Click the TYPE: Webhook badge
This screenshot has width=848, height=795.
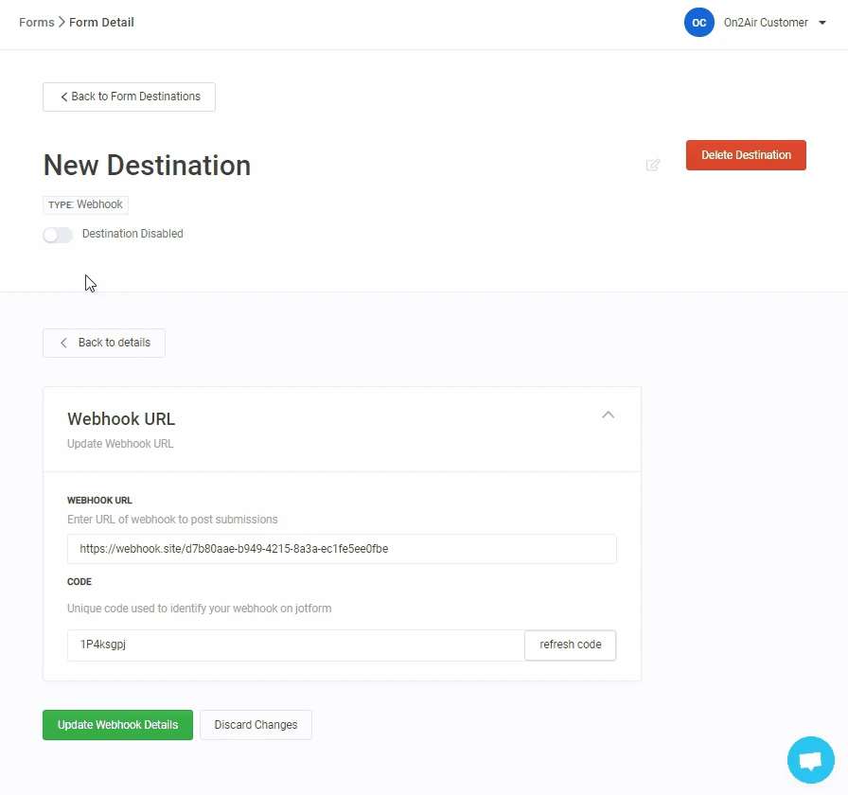[x=85, y=204]
